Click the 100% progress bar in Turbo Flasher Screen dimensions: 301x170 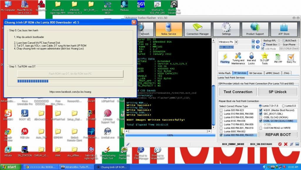coord(170,135)
